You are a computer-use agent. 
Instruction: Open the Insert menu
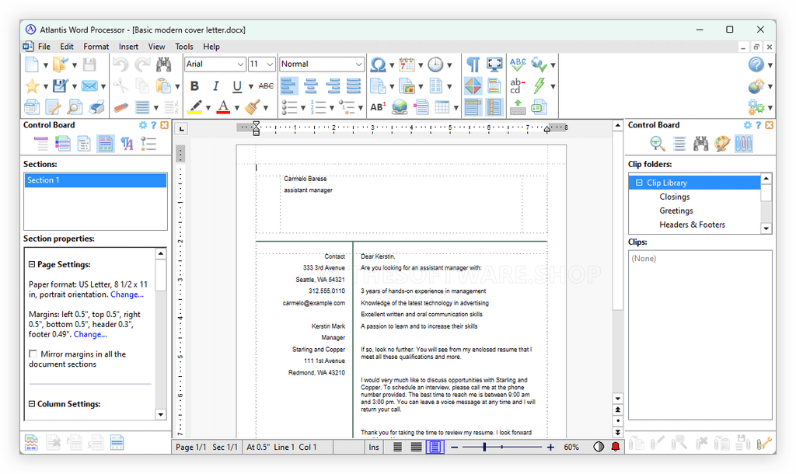point(128,46)
